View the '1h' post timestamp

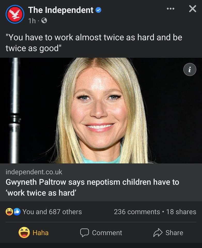coord(32,21)
